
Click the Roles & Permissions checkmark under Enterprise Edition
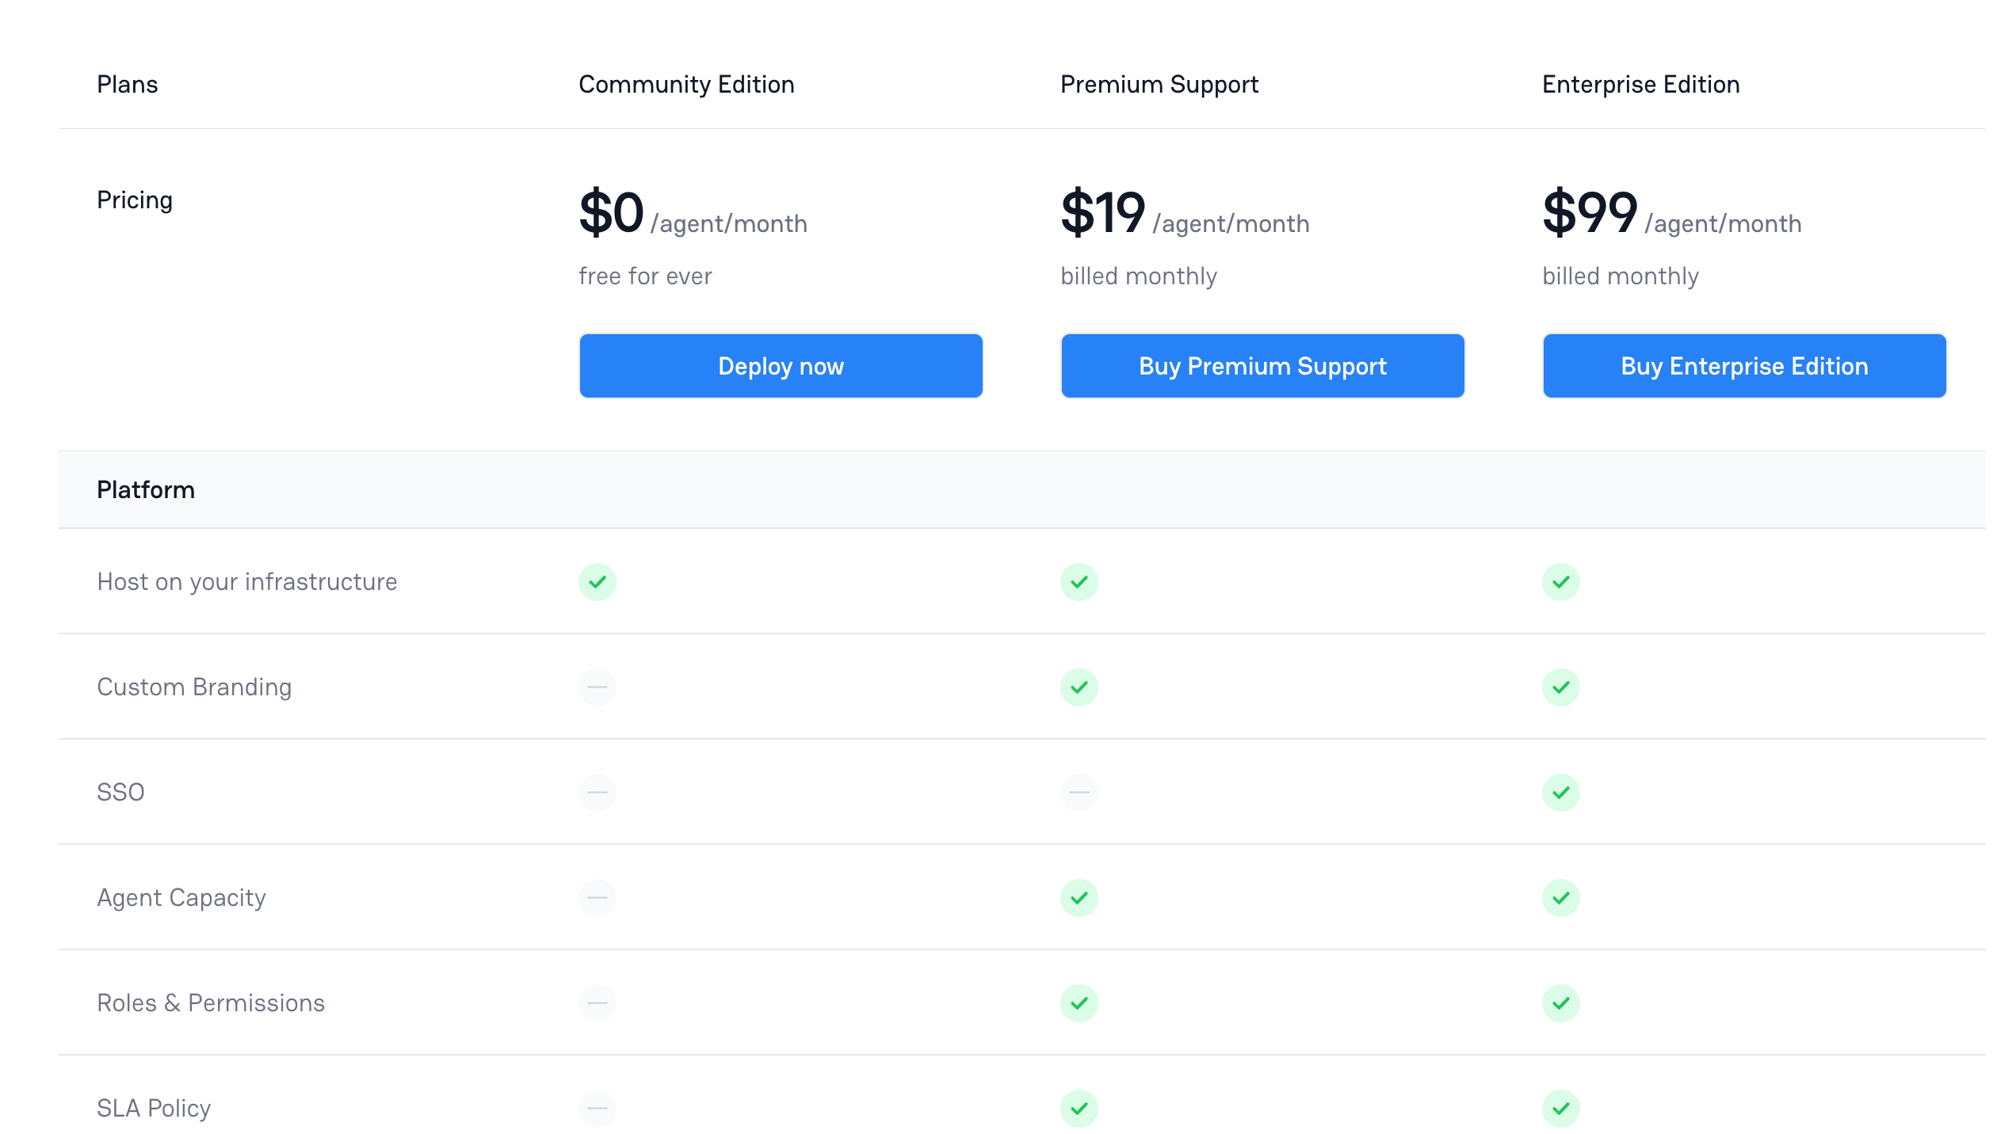tap(1560, 1003)
